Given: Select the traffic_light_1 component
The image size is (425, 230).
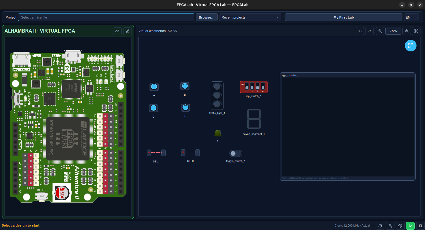Looking at the screenshot, I should pos(217,96).
